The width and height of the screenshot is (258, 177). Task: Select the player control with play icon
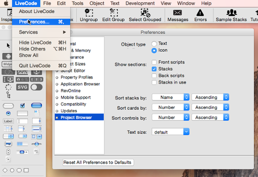tap(8, 159)
